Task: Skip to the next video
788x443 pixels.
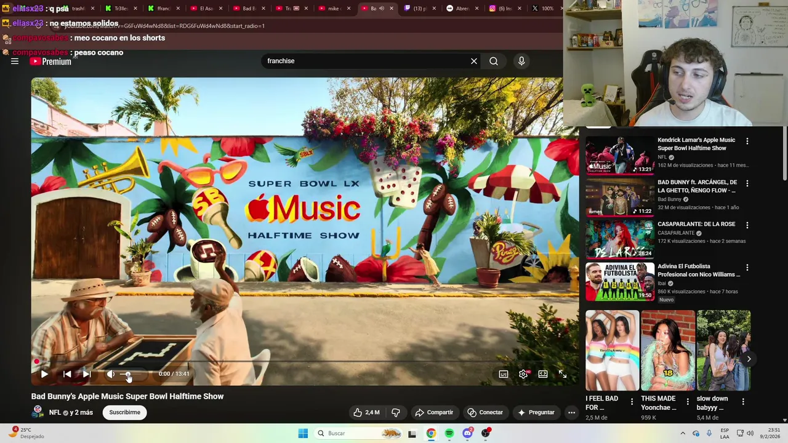Action: point(87,373)
